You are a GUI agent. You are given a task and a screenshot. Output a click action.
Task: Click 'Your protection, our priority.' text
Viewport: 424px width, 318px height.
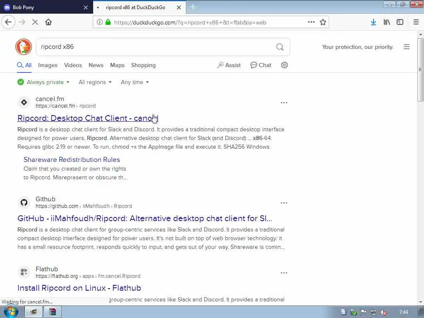pyautogui.click(x=357, y=47)
